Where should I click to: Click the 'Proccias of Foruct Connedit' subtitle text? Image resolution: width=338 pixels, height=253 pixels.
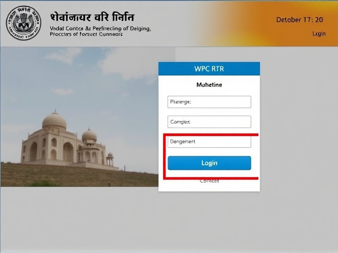(86, 34)
